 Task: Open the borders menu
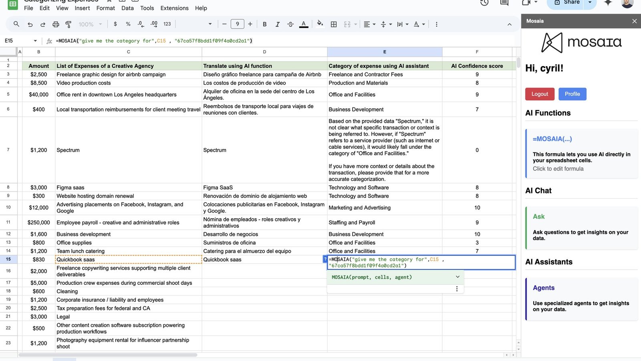[334, 24]
